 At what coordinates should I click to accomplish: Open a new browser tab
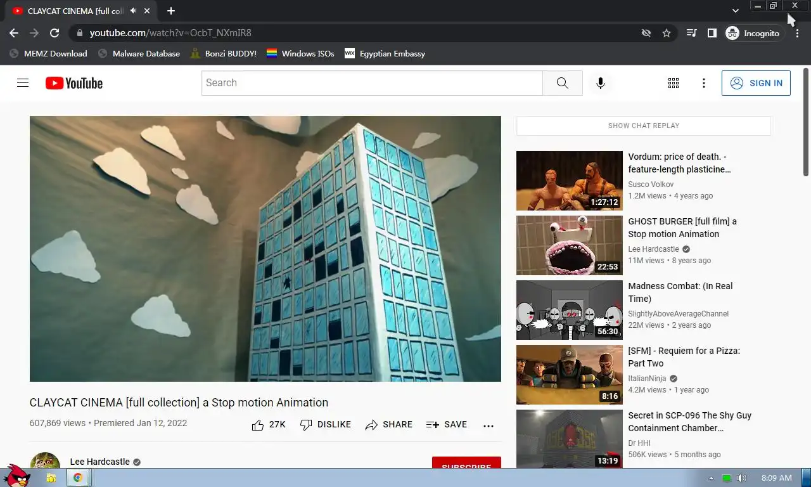point(171,11)
